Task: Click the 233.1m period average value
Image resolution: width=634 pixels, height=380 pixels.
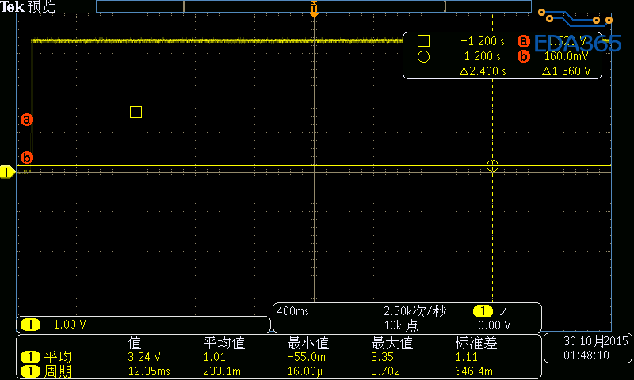Action: coord(222,371)
